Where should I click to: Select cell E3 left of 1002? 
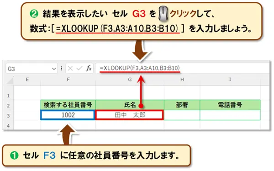[x=27, y=115]
